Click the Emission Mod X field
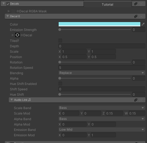The height and width of the screenshot is (143, 147). tap(74, 135)
